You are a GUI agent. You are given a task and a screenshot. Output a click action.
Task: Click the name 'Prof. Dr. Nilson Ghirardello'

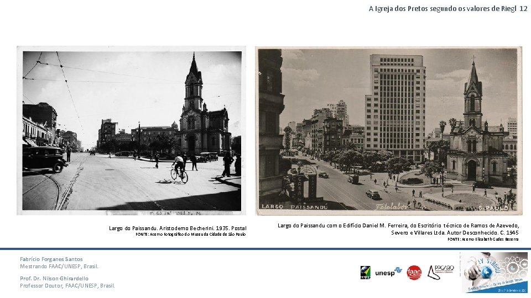tap(54, 278)
